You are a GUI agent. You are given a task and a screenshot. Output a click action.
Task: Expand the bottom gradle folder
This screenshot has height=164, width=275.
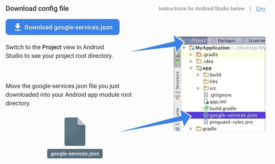click(191, 129)
